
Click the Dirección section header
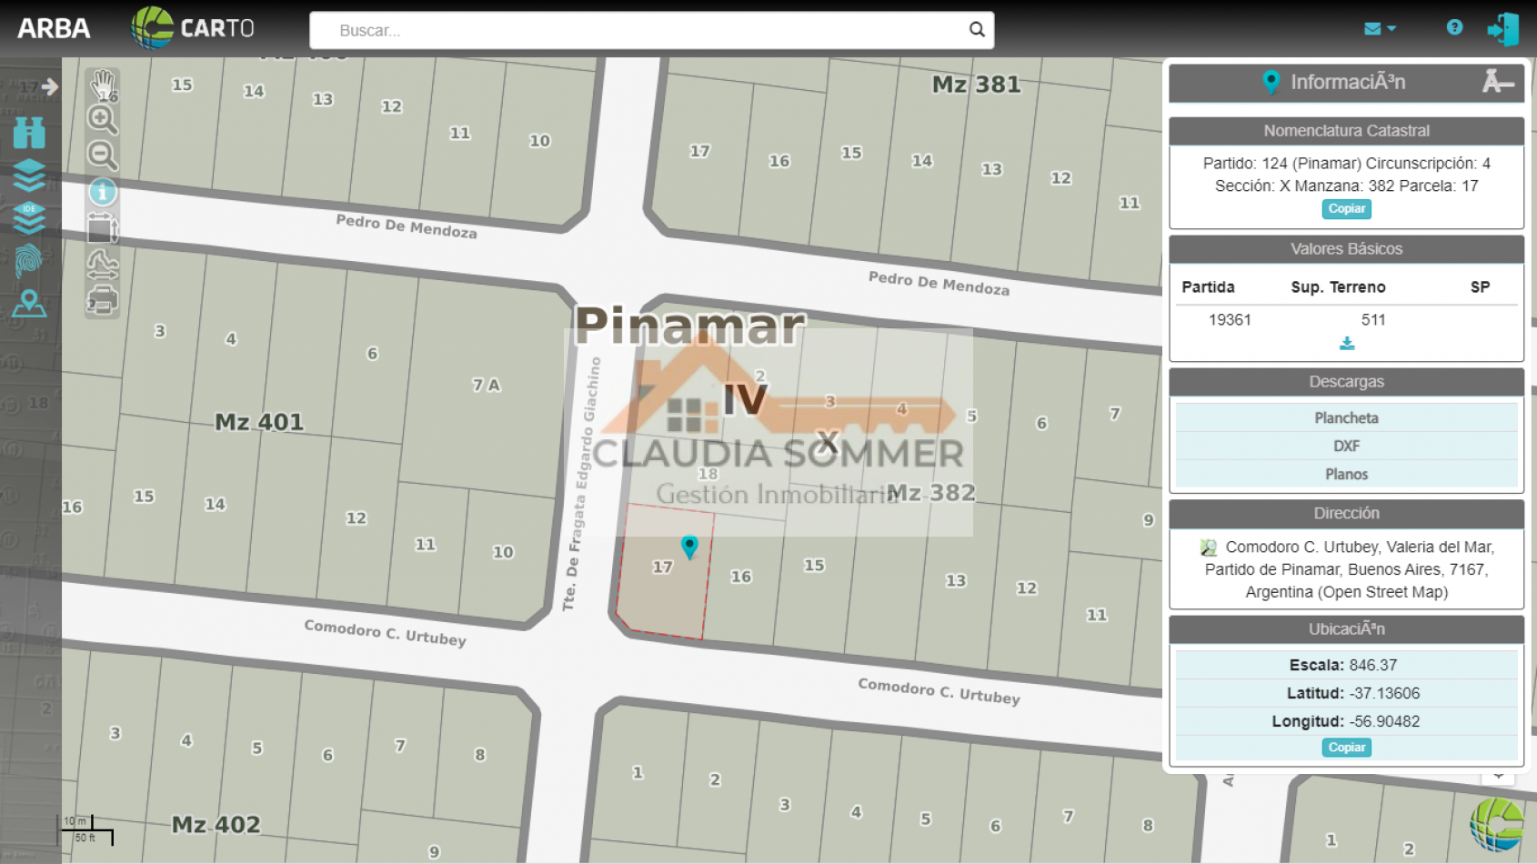[1347, 514]
